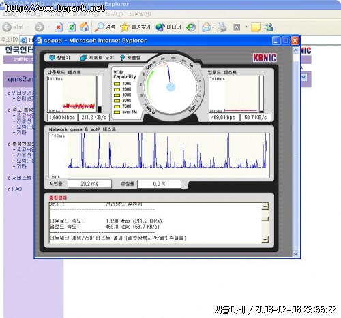The height and width of the screenshot is (318, 341).
Task: Open the 즐겨찾기(A) menu
Action: pyautogui.click(x=86, y=14)
